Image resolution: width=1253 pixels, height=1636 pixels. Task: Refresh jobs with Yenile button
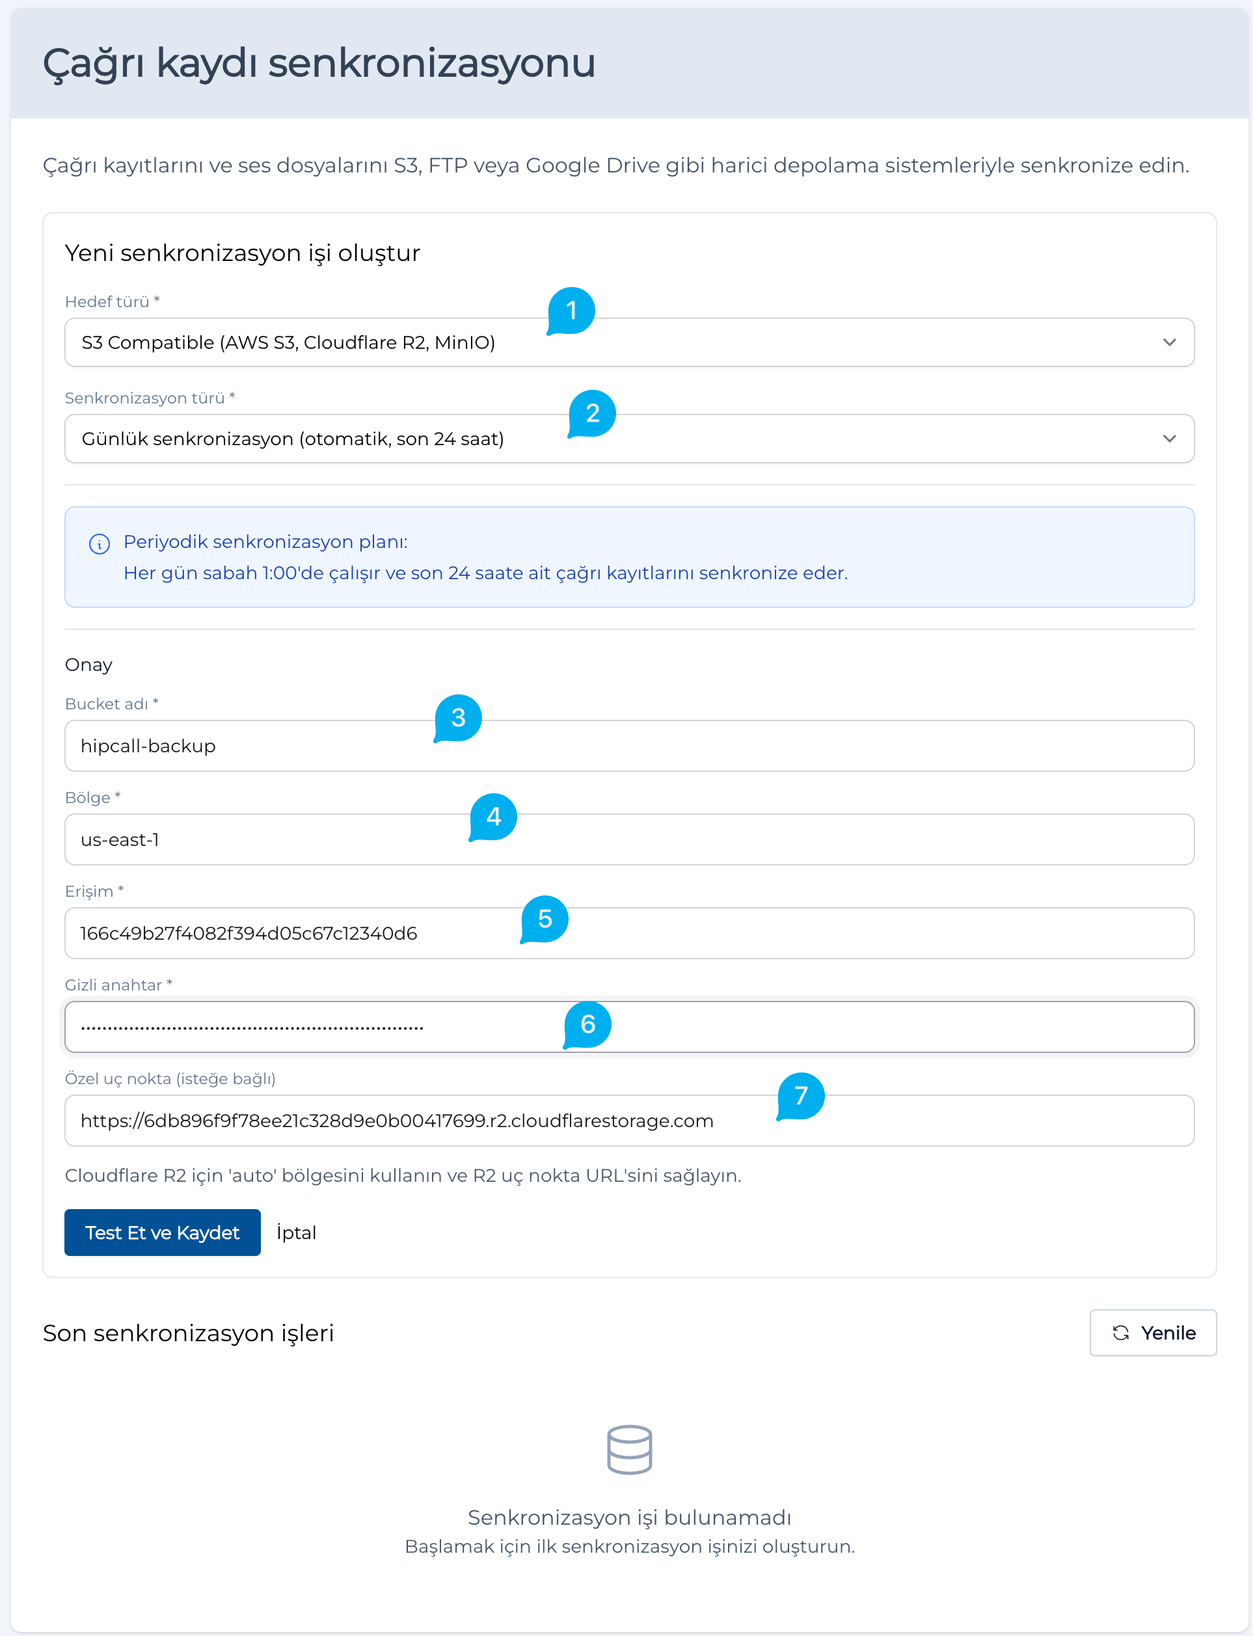click(1153, 1332)
